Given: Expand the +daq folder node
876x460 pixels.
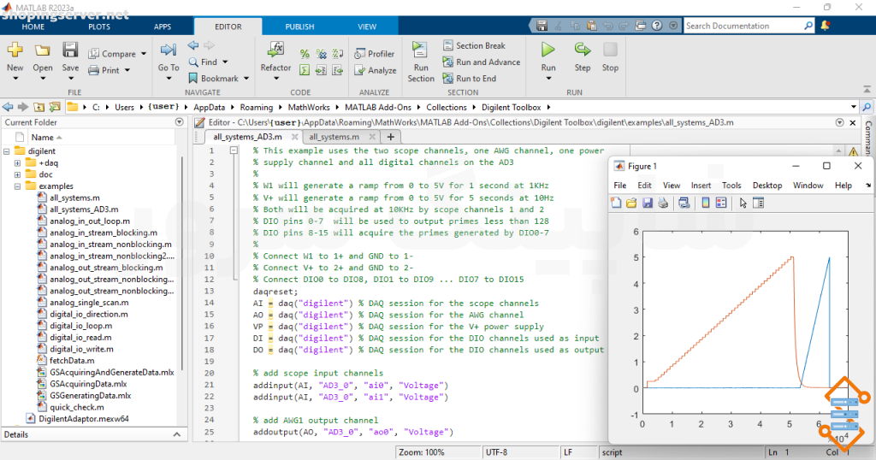Looking at the screenshot, I should click(17, 163).
